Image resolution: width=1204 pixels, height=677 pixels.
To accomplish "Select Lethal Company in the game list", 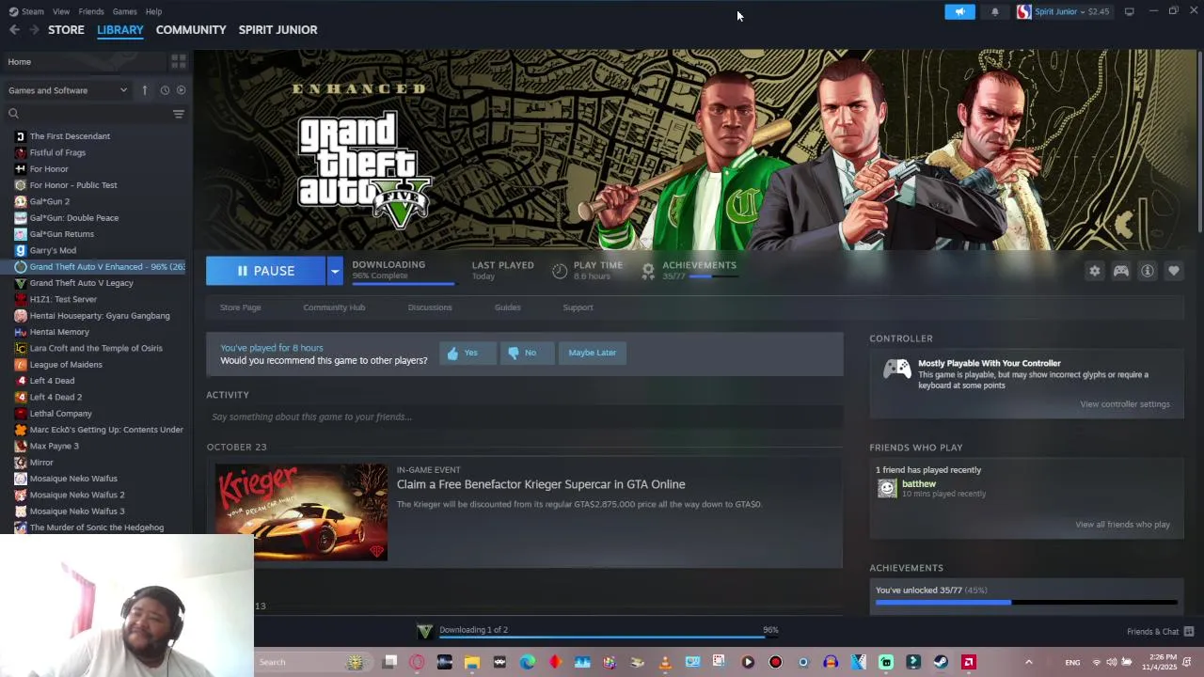I will [60, 414].
